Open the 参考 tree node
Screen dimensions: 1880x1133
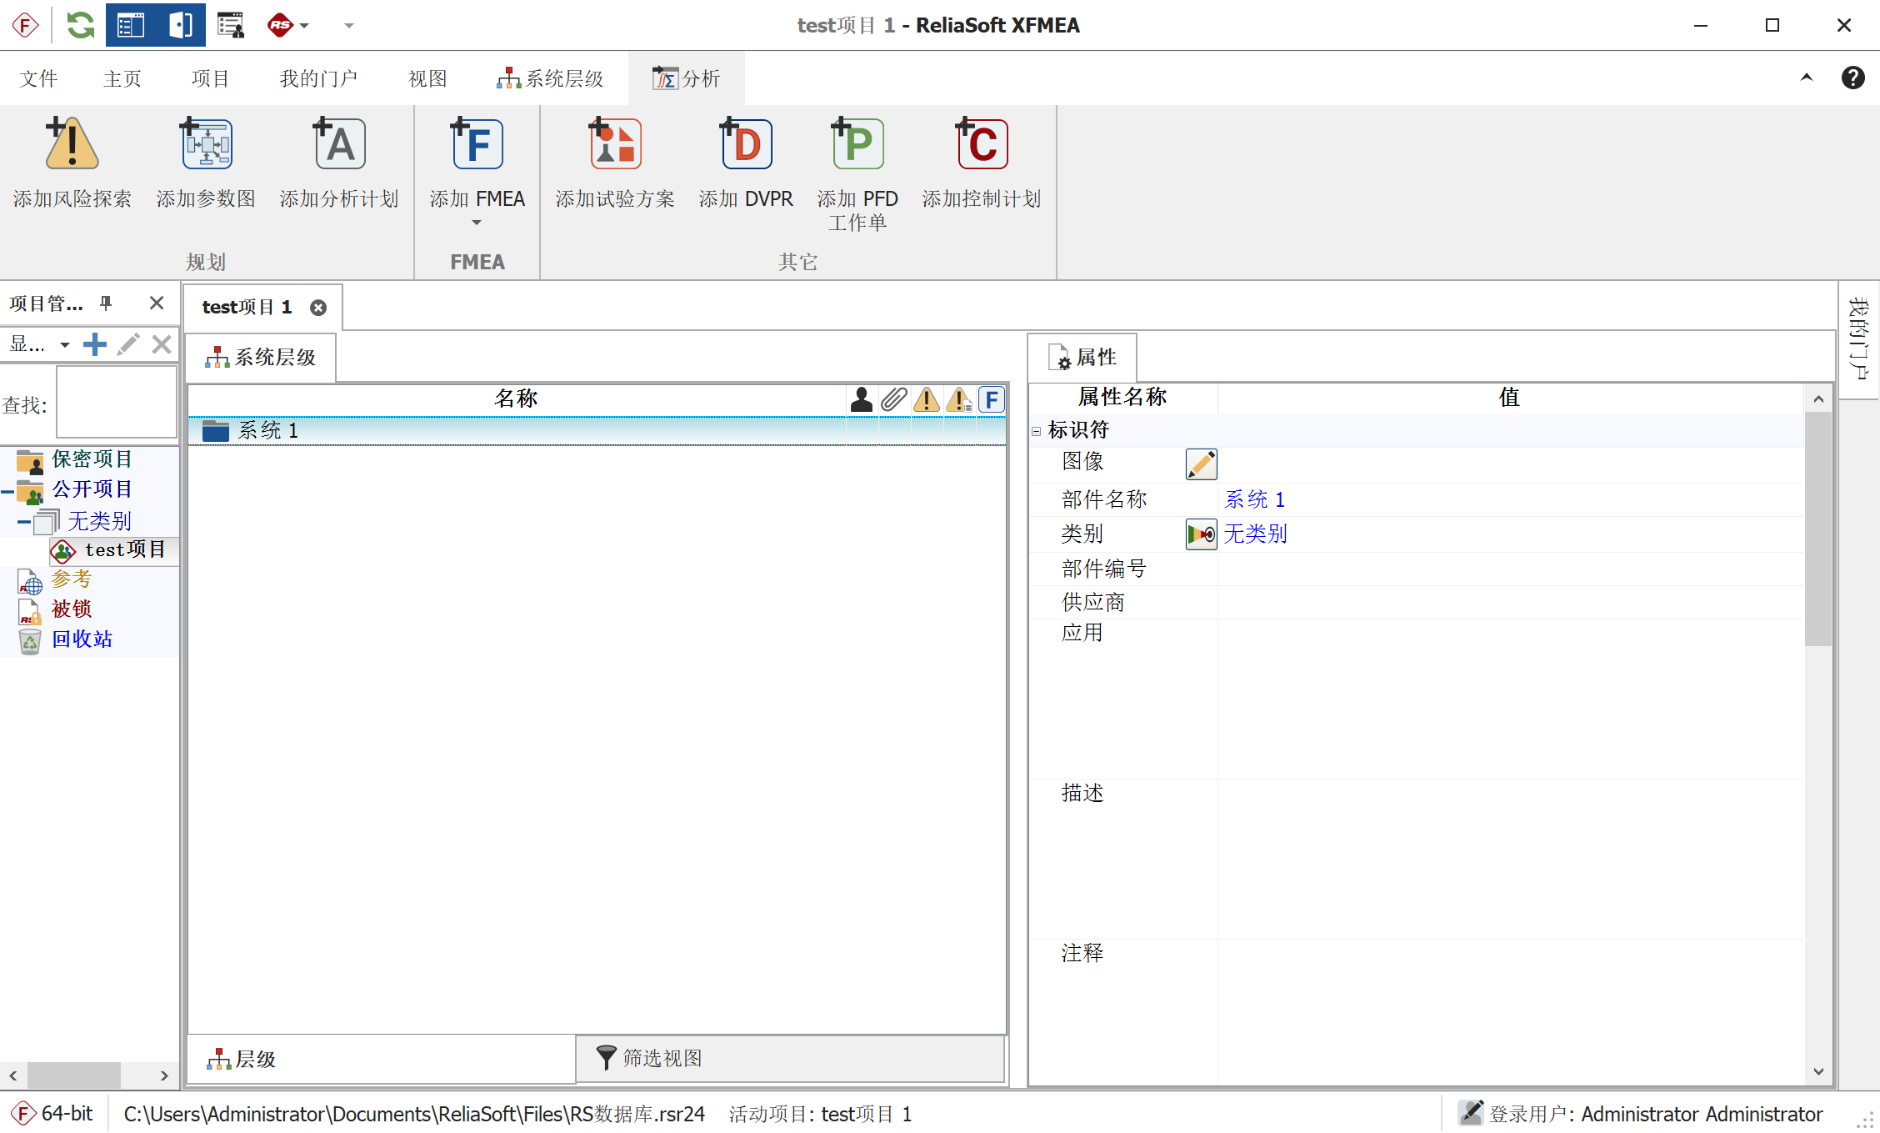pyautogui.click(x=72, y=579)
